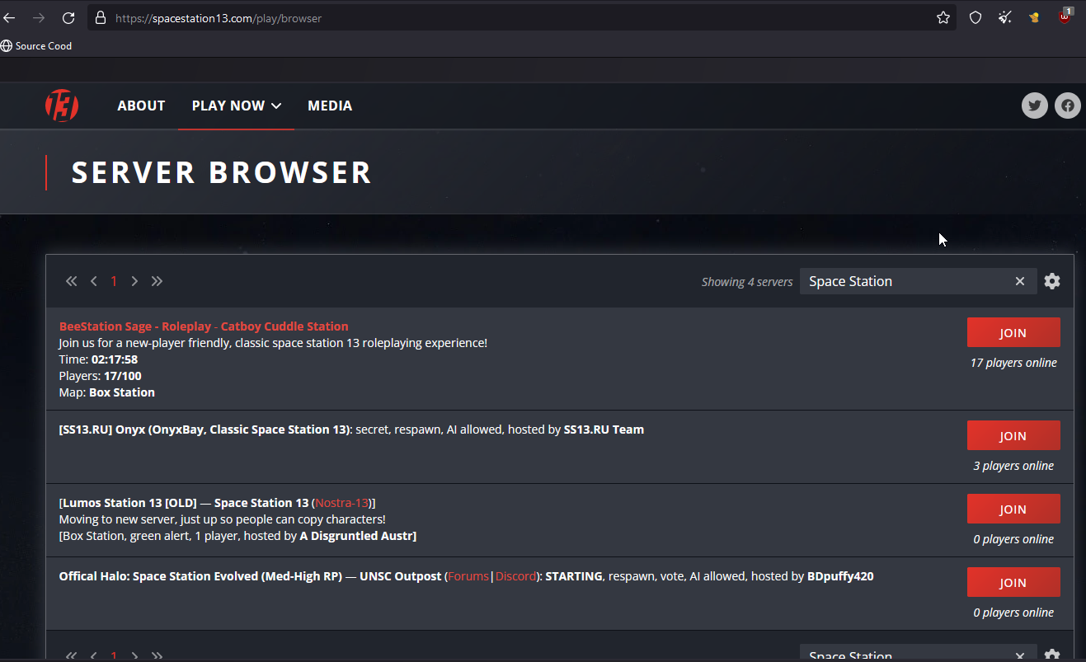Click the Players: 17/100 line
Image resolution: width=1086 pixels, height=662 pixels.
(x=99, y=376)
